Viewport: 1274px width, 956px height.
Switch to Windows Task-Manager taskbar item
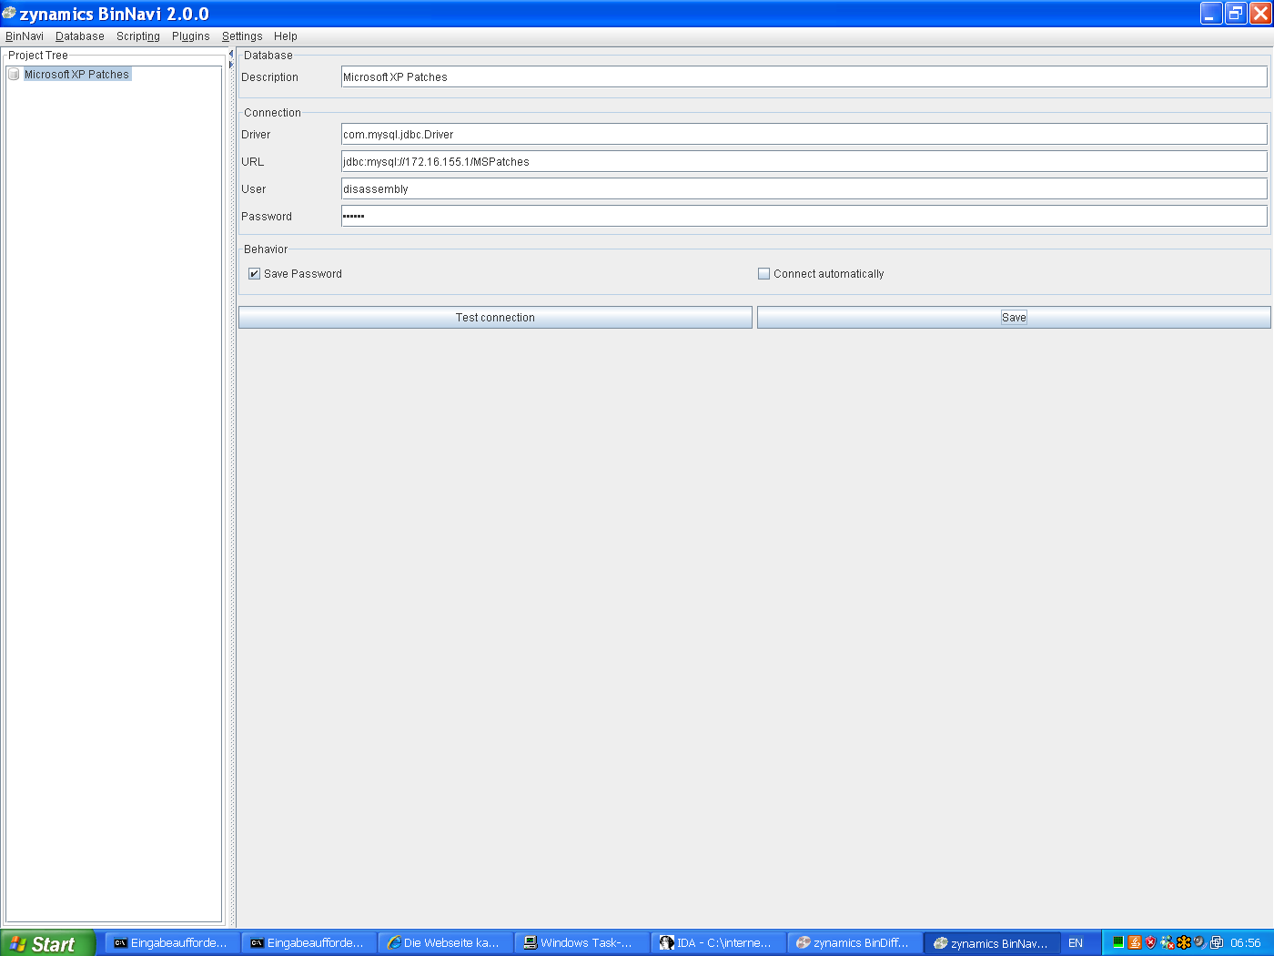pyautogui.click(x=581, y=943)
